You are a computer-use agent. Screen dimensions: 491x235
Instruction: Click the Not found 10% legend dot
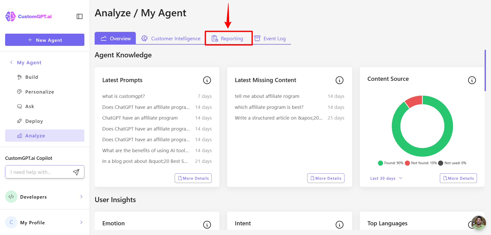[x=407, y=163]
